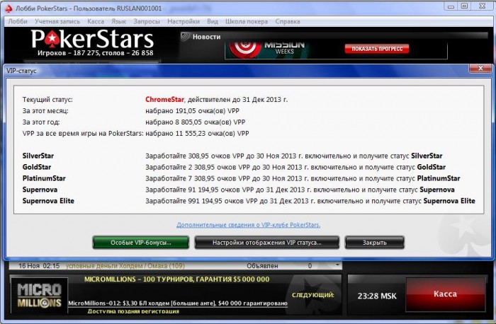This screenshot has height=324, width=496.
Task: Open the Вид menu
Action: point(213,21)
